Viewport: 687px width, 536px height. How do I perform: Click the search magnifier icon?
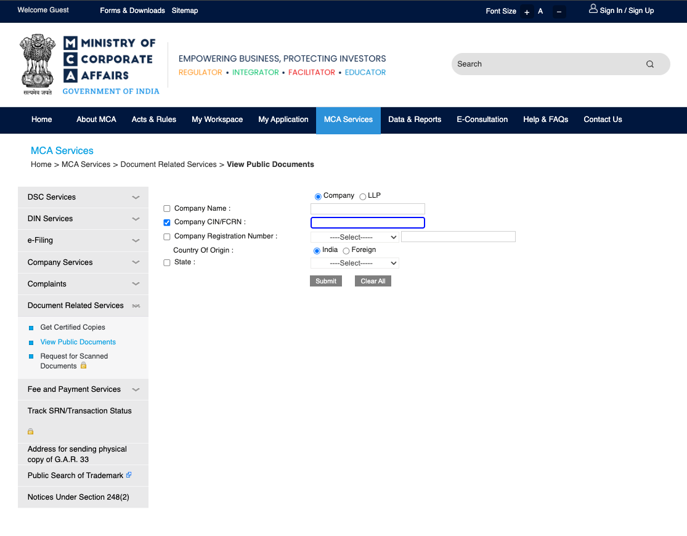click(649, 64)
